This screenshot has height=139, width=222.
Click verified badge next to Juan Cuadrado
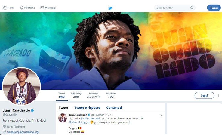point(32,110)
